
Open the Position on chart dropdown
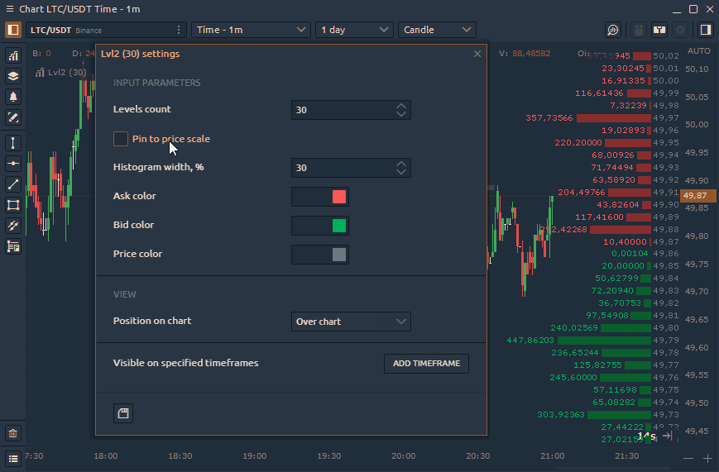point(351,322)
